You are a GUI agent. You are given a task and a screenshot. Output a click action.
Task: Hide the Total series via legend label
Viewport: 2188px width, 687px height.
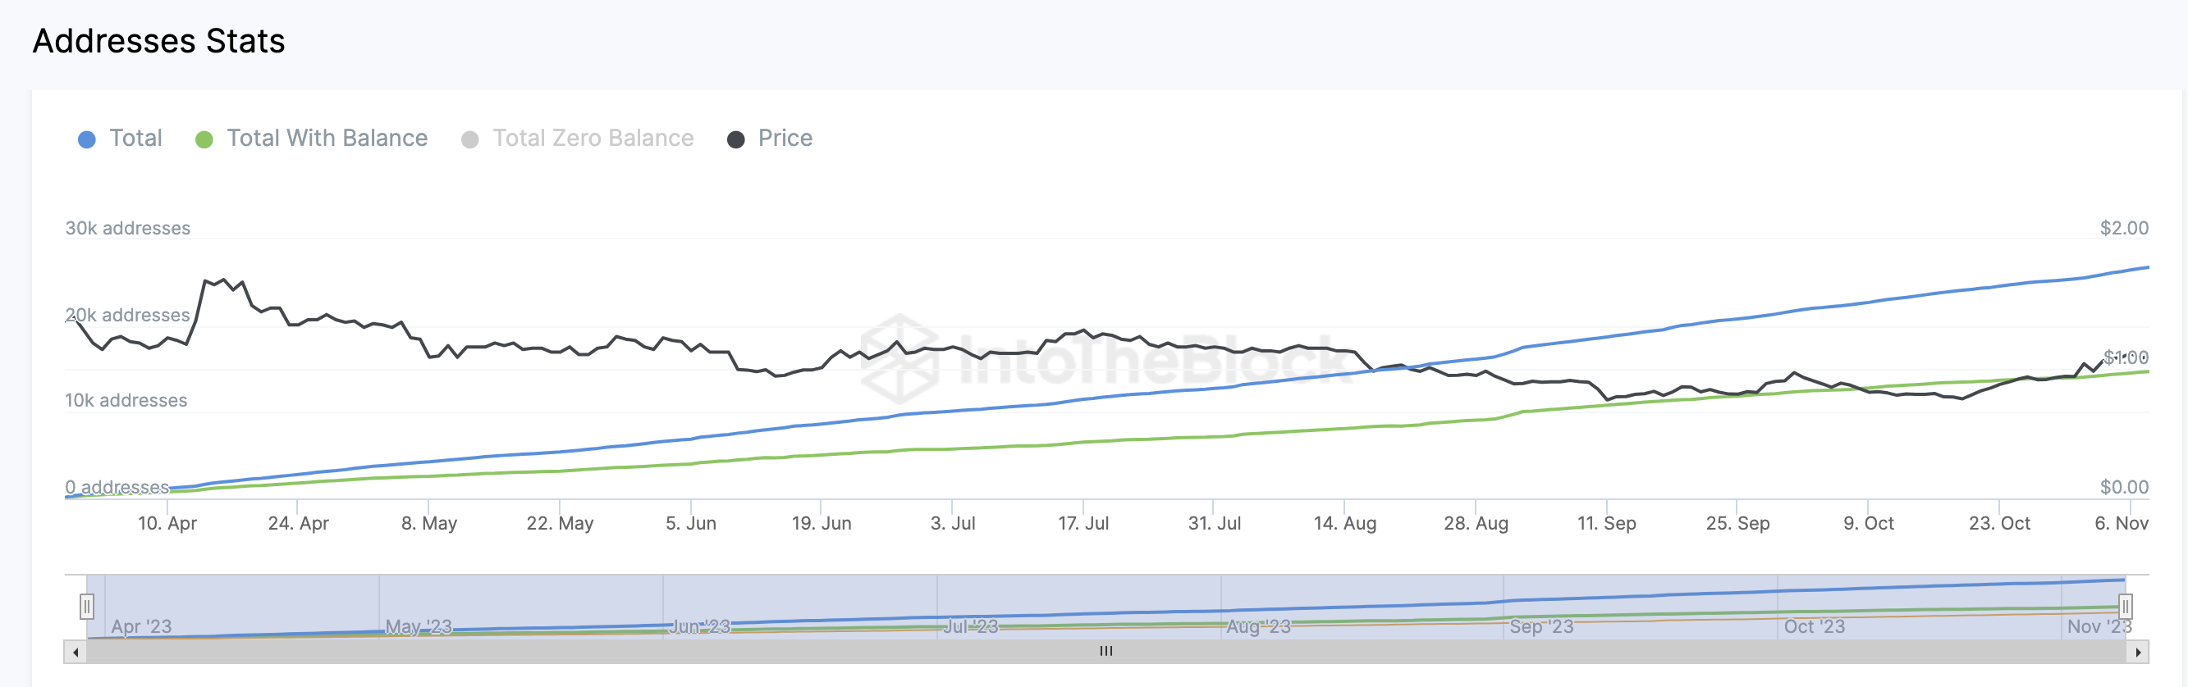point(136,139)
